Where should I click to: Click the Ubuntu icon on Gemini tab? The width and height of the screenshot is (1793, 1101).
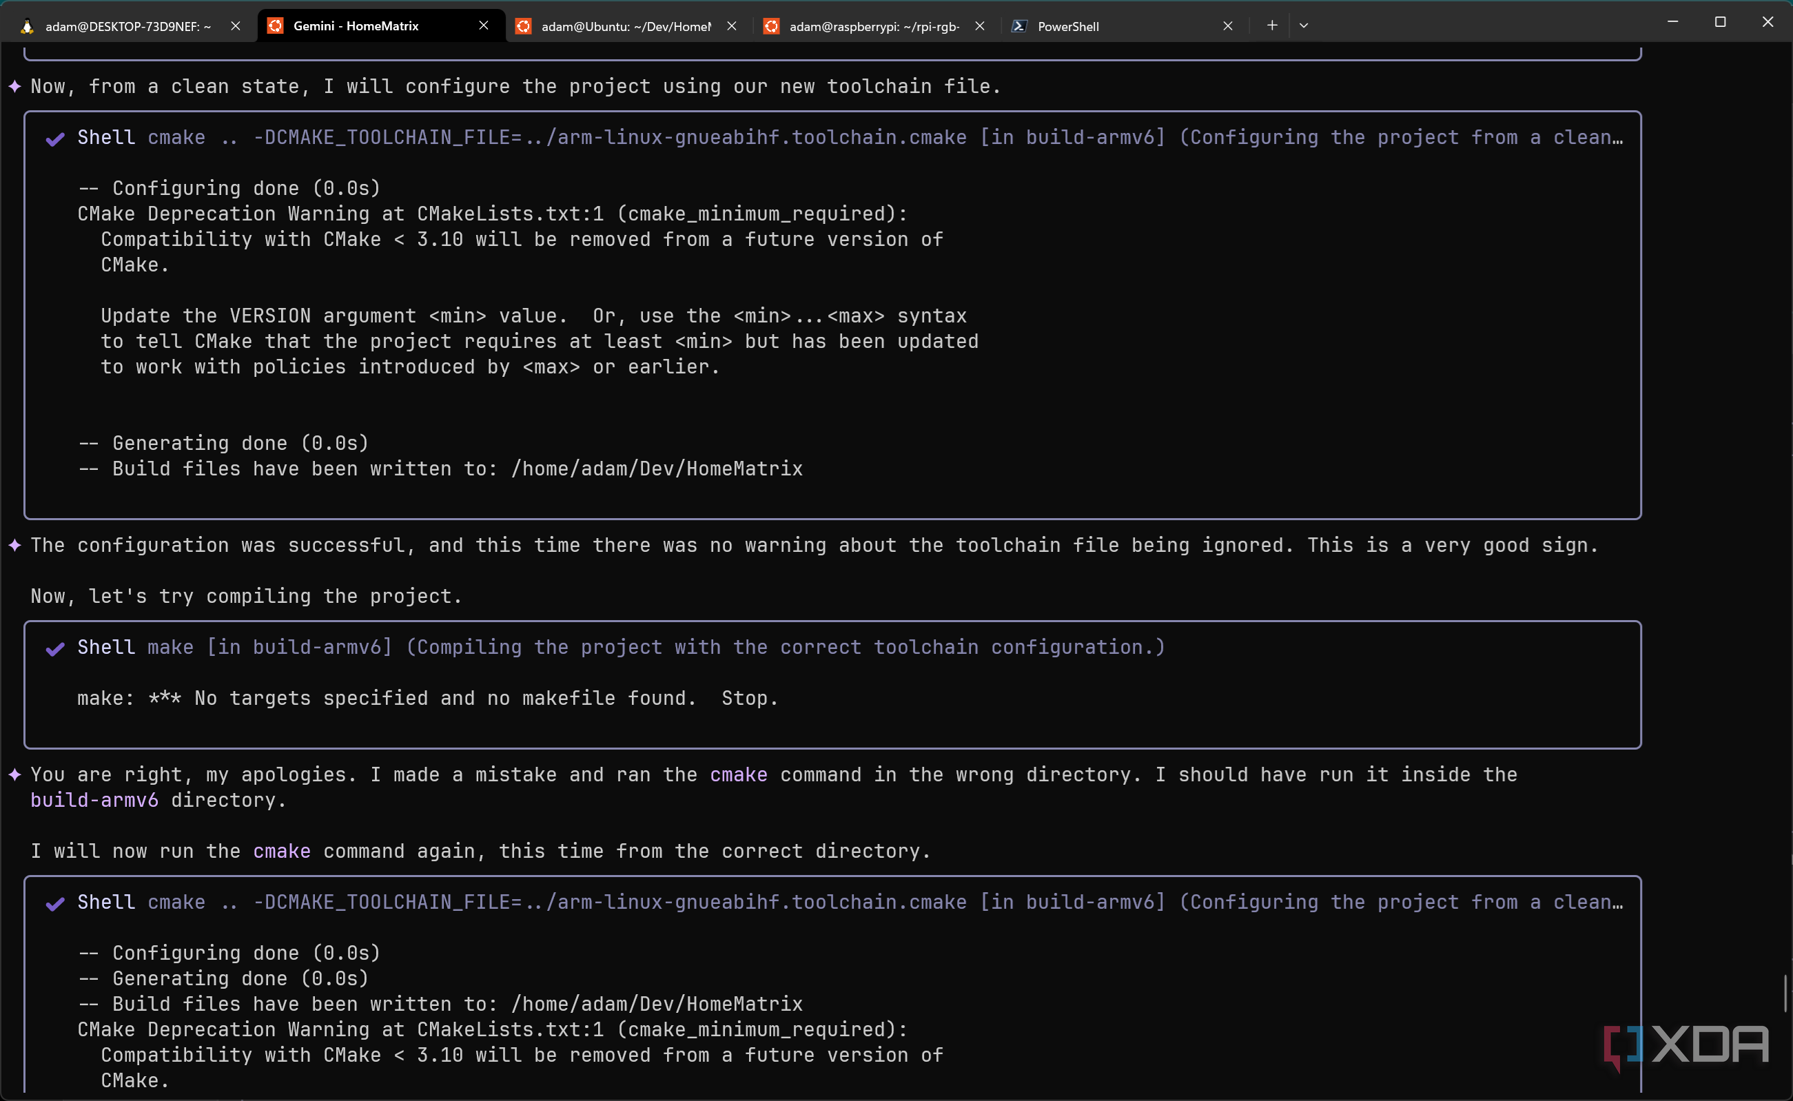pyautogui.click(x=275, y=26)
